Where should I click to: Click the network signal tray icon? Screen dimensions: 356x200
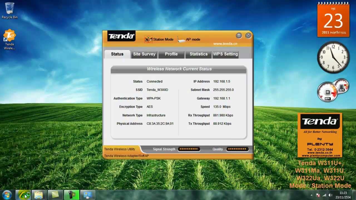(324, 195)
